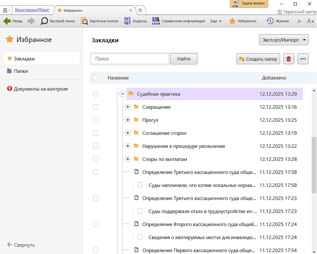This screenshot has height=254, width=317.
Task: Open the Еще toolbar menu
Action: point(216,21)
